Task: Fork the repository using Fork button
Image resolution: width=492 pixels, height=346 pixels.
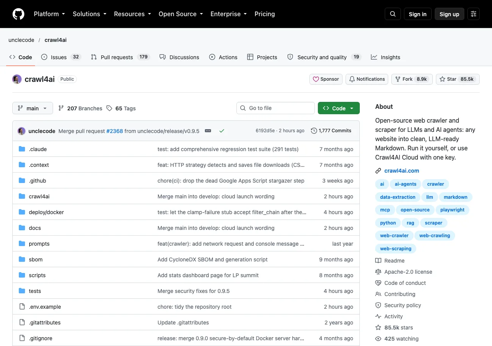Action: 412,79
